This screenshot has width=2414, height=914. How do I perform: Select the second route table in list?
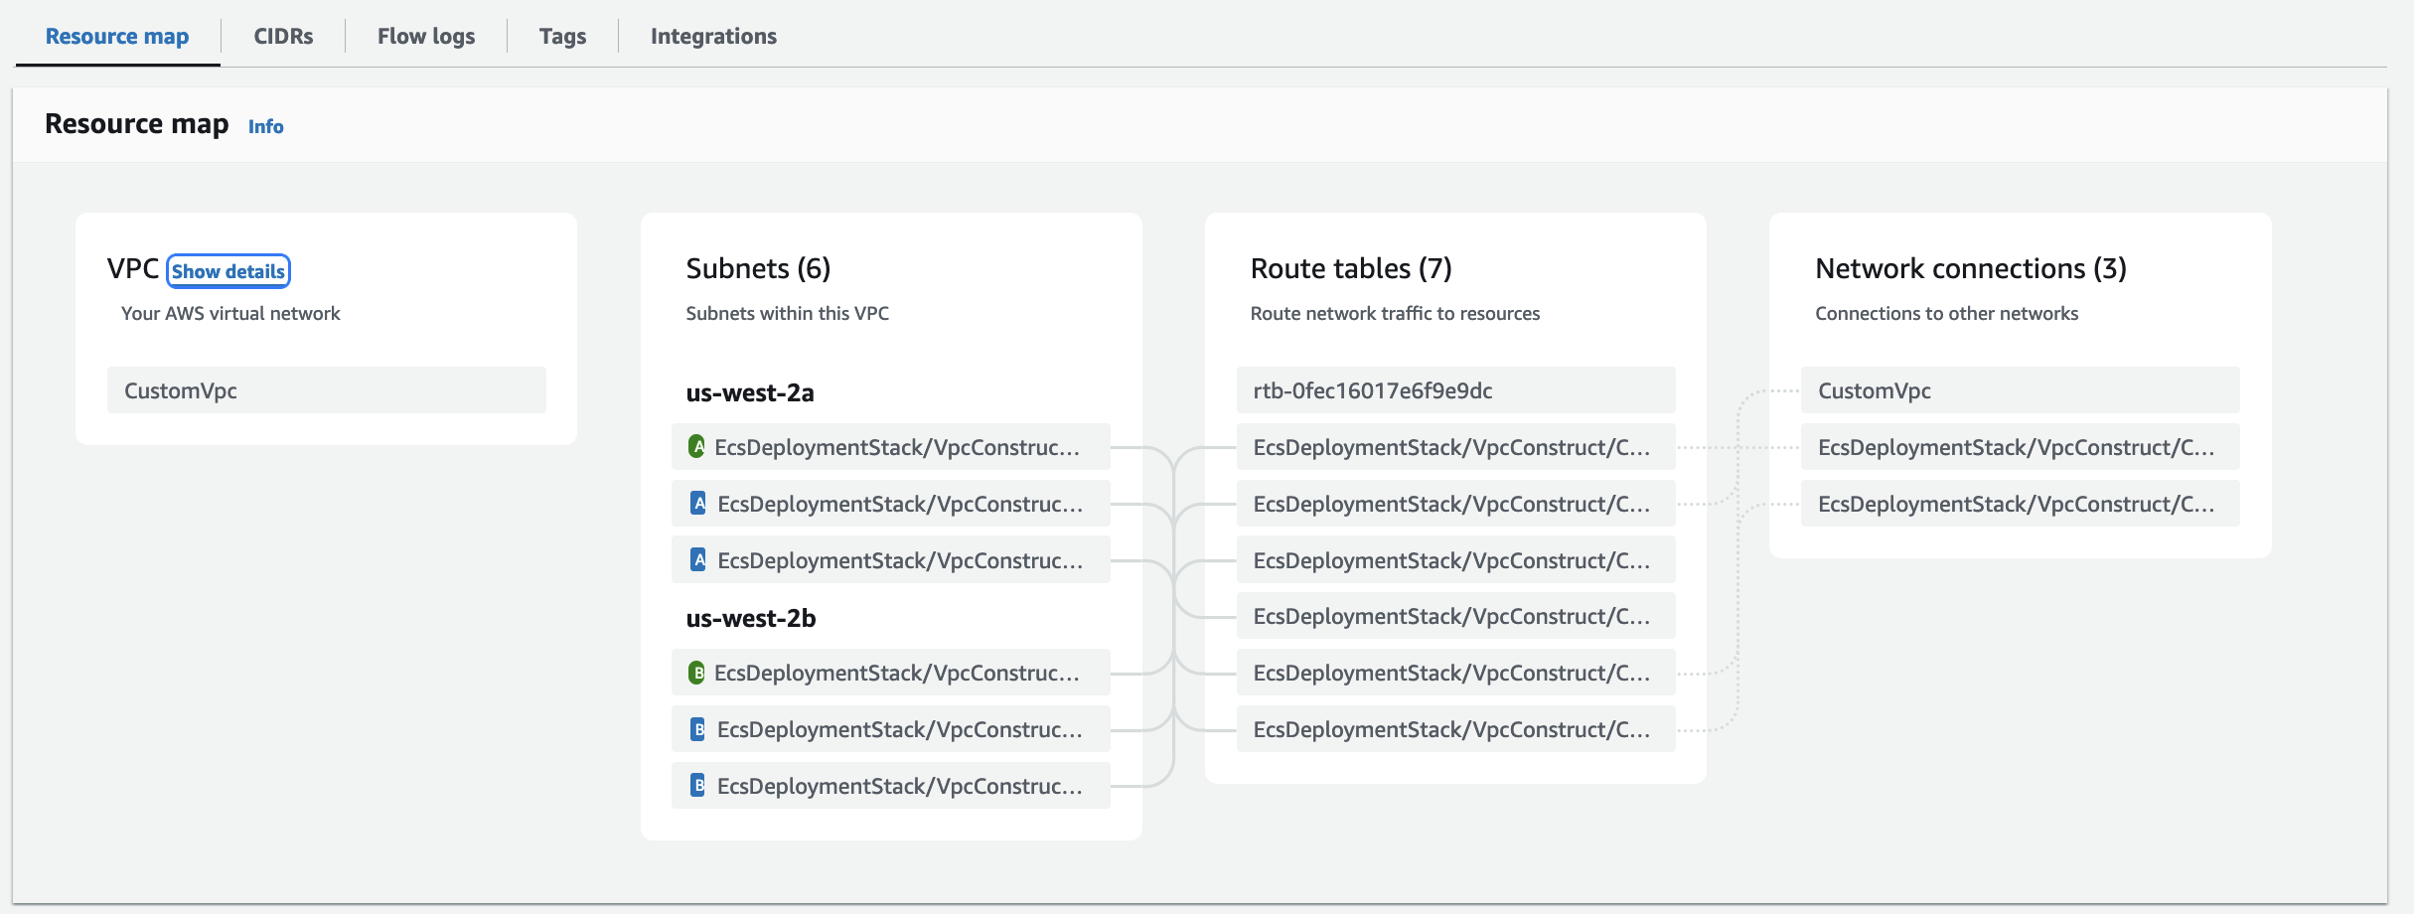click(1454, 447)
